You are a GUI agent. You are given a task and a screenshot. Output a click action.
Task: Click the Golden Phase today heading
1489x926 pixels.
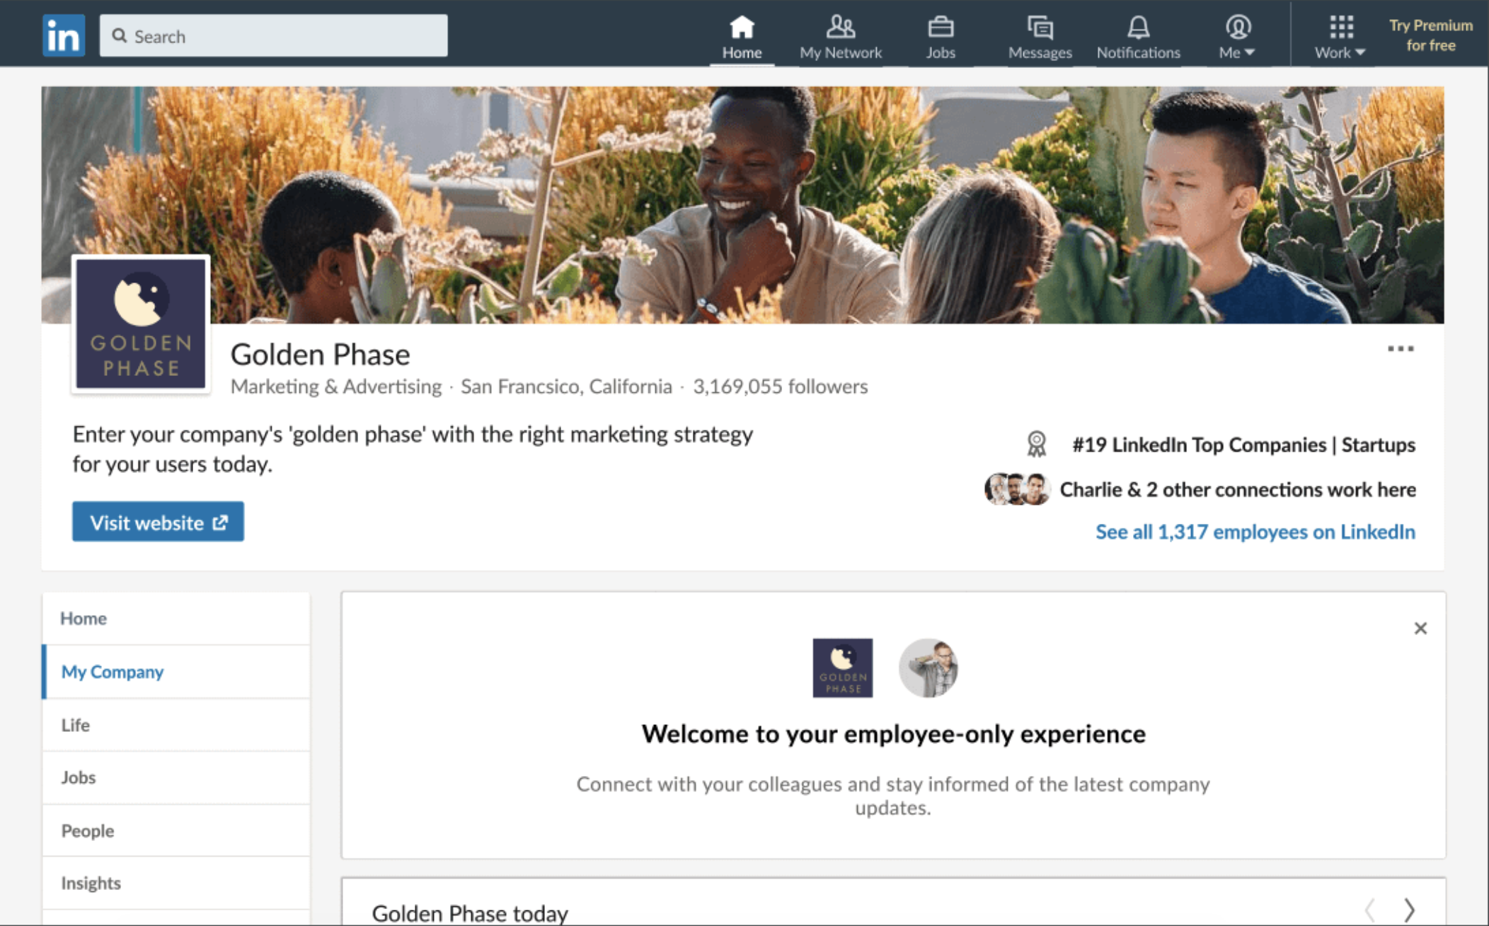coord(470,913)
